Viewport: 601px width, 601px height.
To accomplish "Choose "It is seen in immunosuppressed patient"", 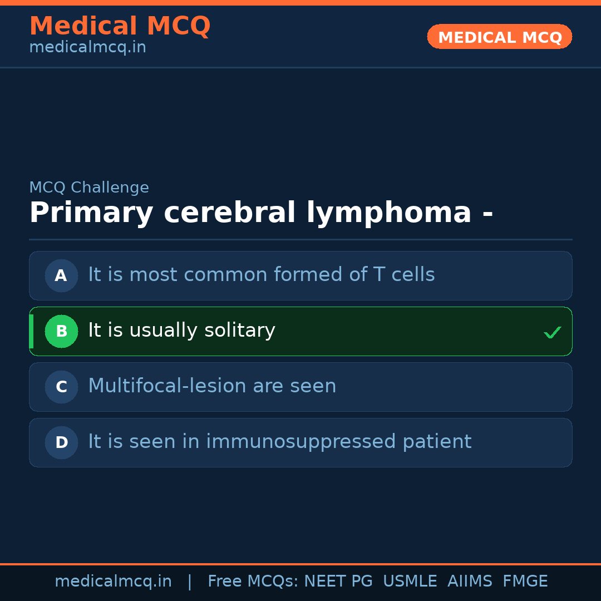I will (x=279, y=442).
